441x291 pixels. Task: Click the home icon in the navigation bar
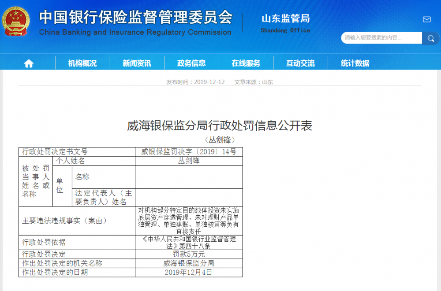coord(28,63)
